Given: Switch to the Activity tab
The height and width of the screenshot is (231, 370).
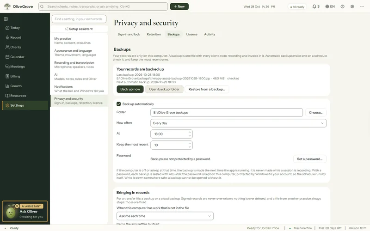Looking at the screenshot, I should 210,34.
